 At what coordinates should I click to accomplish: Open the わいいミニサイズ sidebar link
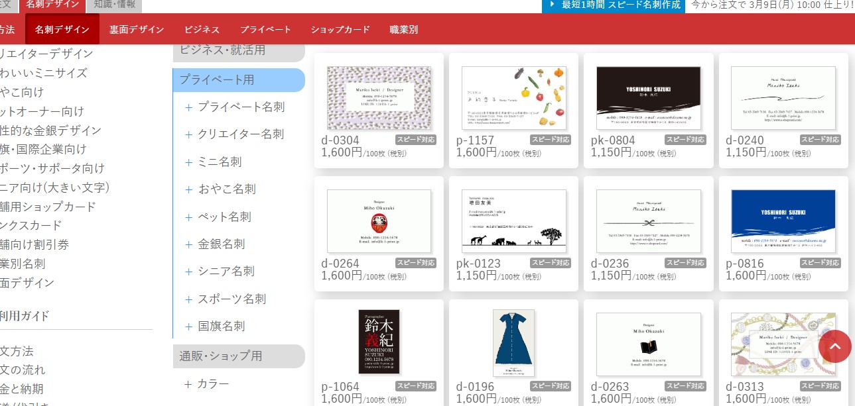point(44,73)
